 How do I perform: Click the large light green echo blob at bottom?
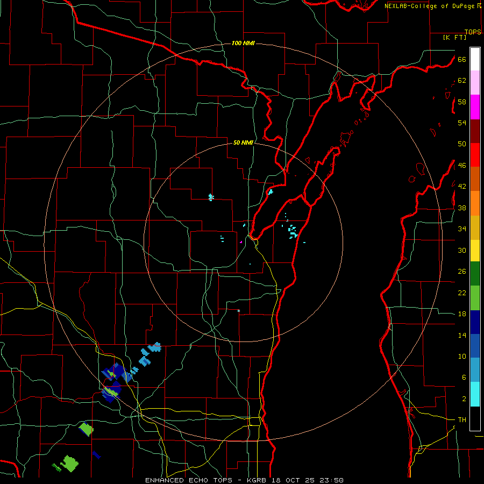tap(70, 464)
